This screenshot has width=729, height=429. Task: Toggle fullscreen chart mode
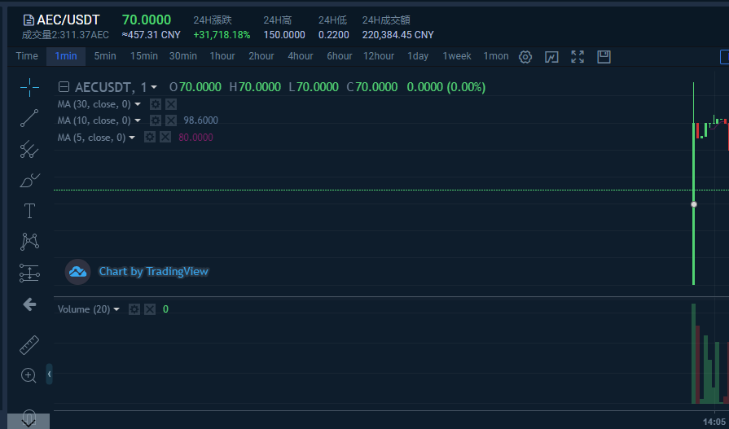tap(577, 56)
